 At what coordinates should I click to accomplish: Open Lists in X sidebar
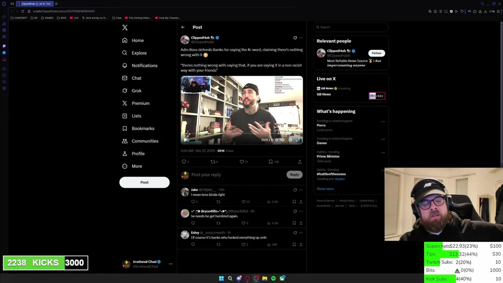132,116
